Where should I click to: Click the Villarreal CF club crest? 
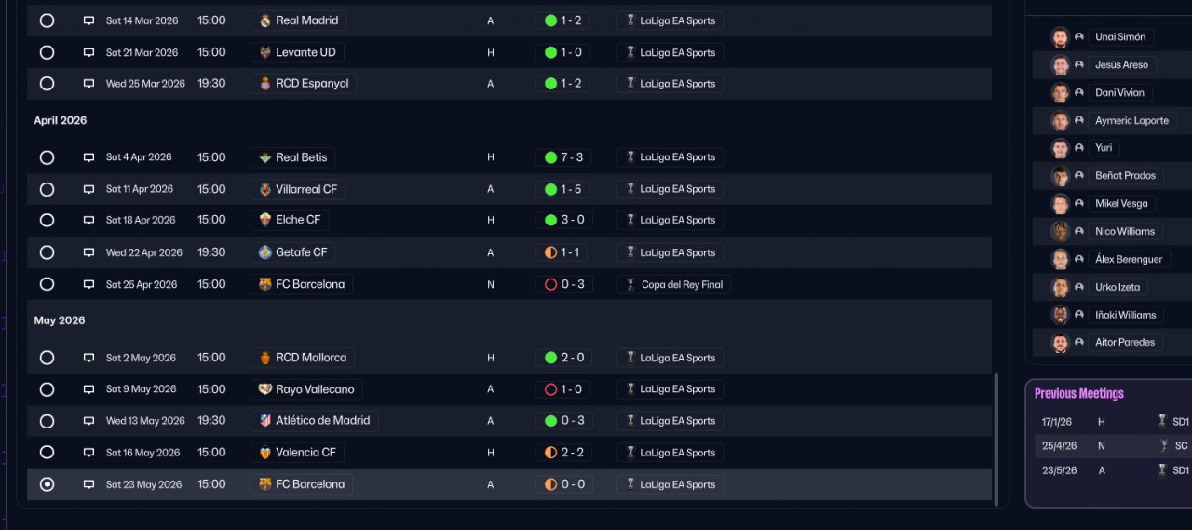(x=265, y=189)
